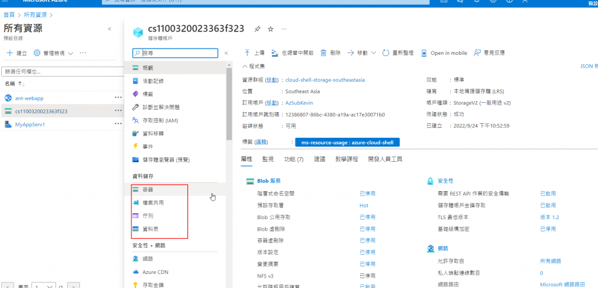
Task: Expand the 移動 dropdown in the toolbar
Action: [373, 53]
